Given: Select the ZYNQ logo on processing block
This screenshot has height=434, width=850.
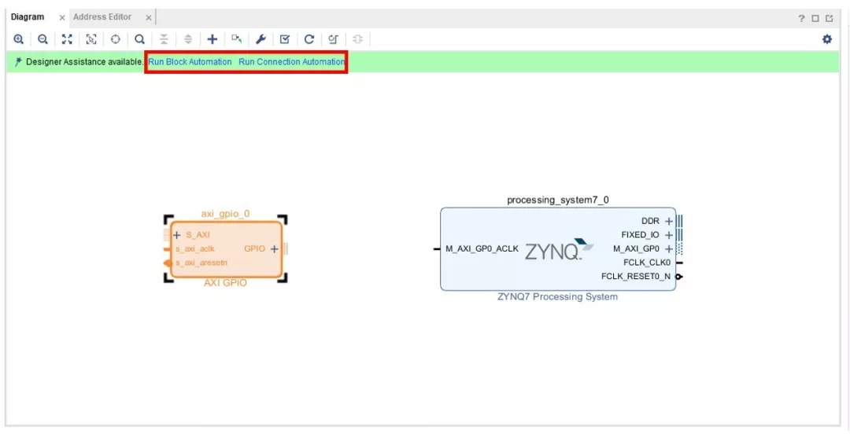Looking at the screenshot, I should (559, 250).
